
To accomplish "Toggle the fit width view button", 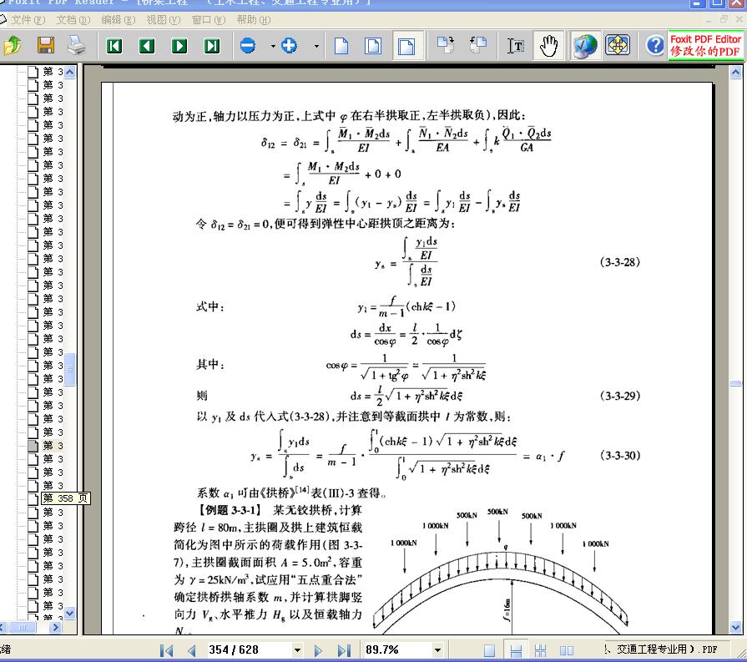I will click(x=406, y=46).
